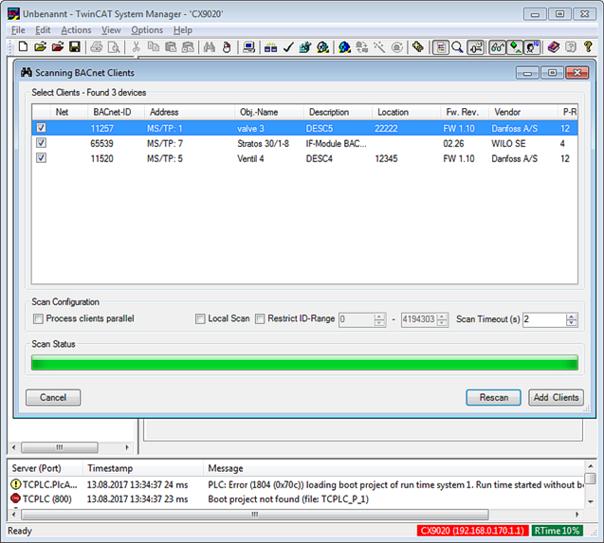
Task: Click the green diamond toolbar icon
Action: [x=515, y=47]
